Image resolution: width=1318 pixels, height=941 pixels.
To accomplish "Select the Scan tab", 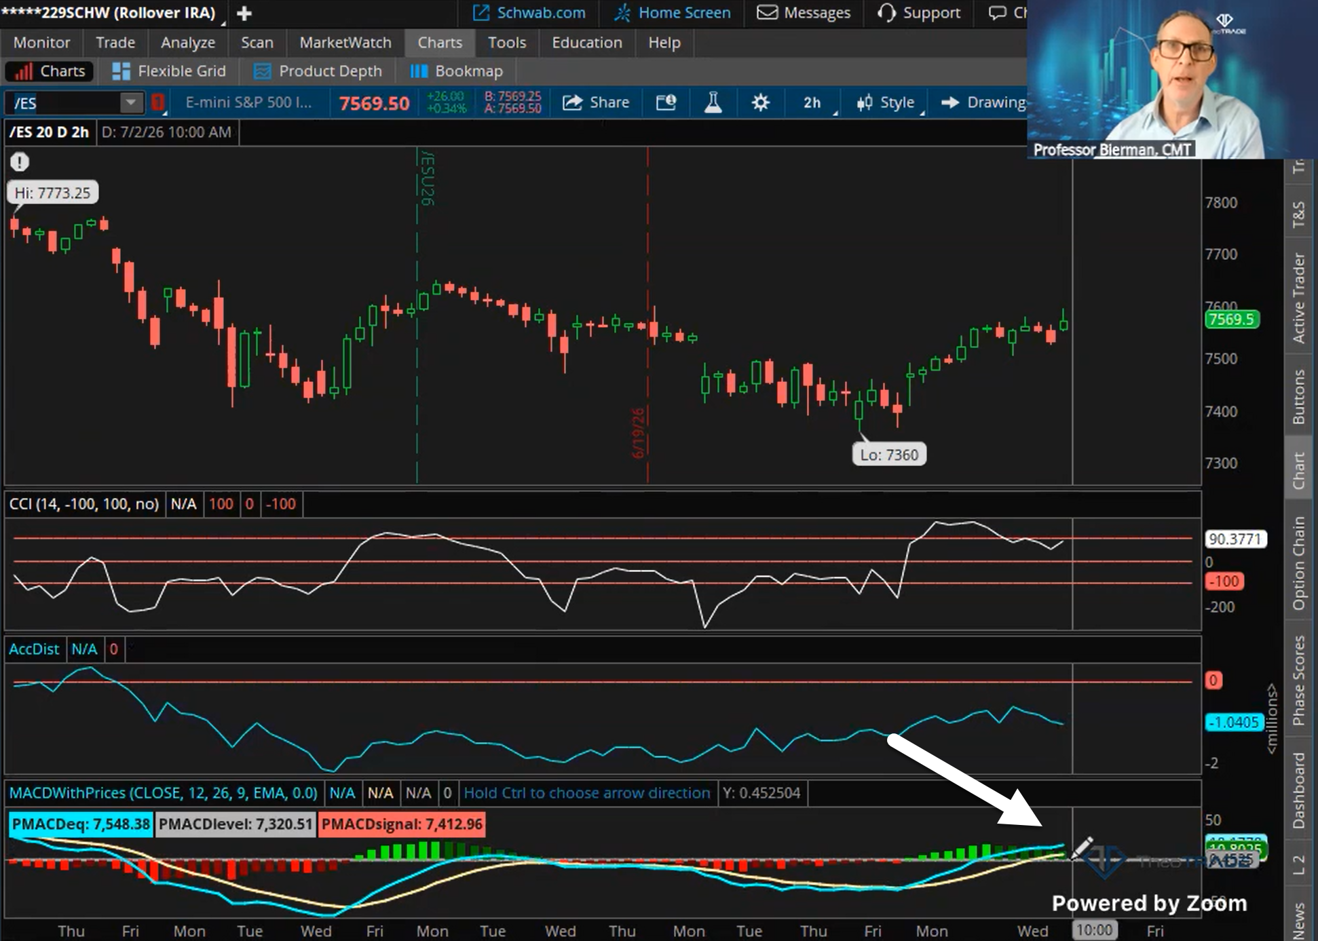I will [257, 43].
